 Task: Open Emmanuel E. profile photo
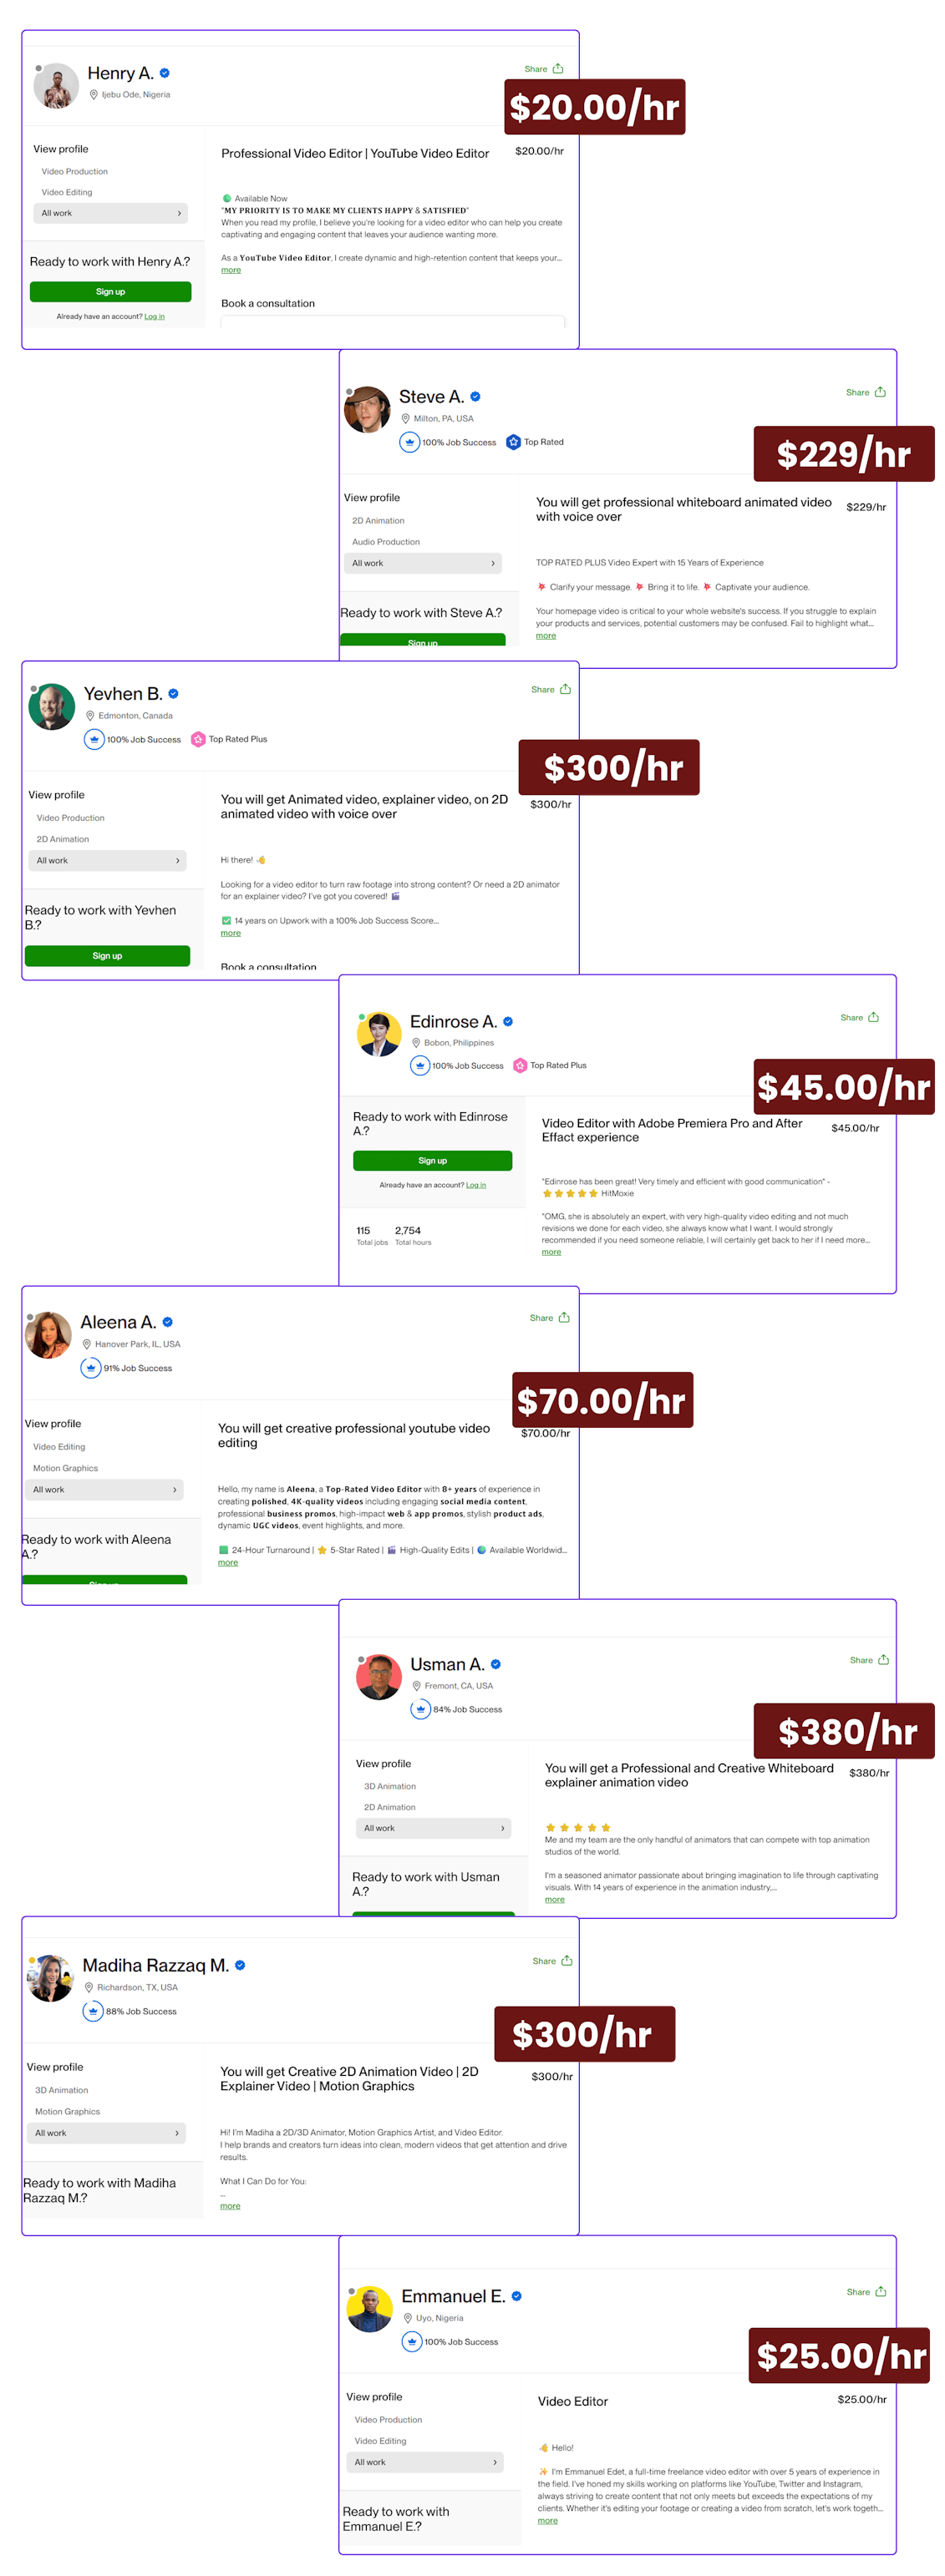tap(369, 2308)
